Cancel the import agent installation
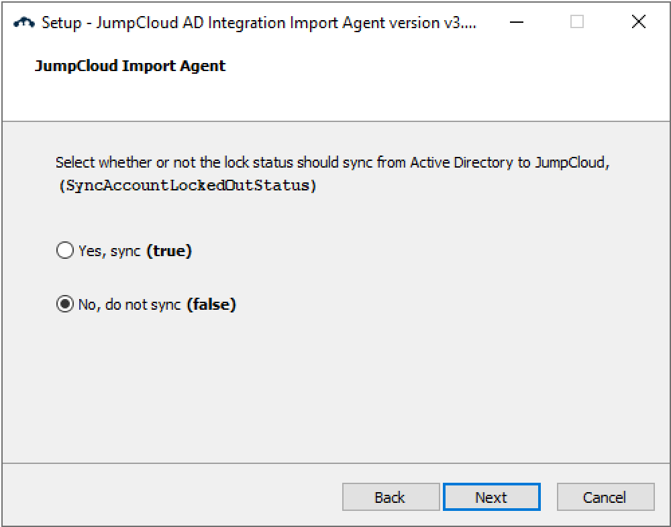Screen dimensions: 671x527 pos(605,497)
